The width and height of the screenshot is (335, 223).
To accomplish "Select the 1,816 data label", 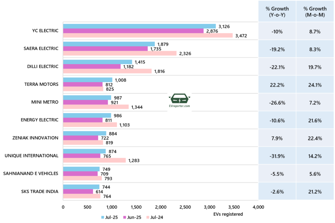I will 159,72.
